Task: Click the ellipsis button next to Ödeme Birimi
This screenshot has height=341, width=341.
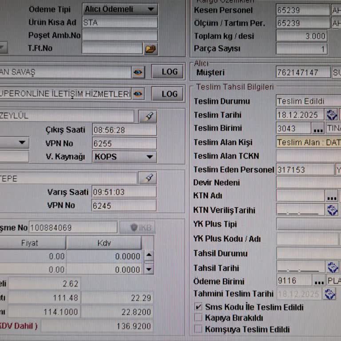Action: point(319,281)
